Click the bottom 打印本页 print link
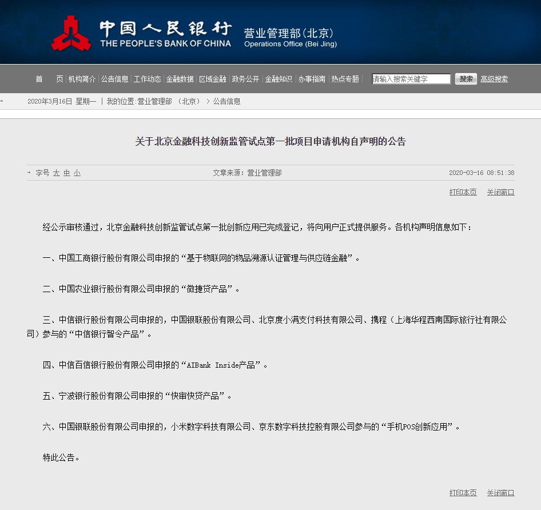This screenshot has height=510, width=541. [x=463, y=493]
